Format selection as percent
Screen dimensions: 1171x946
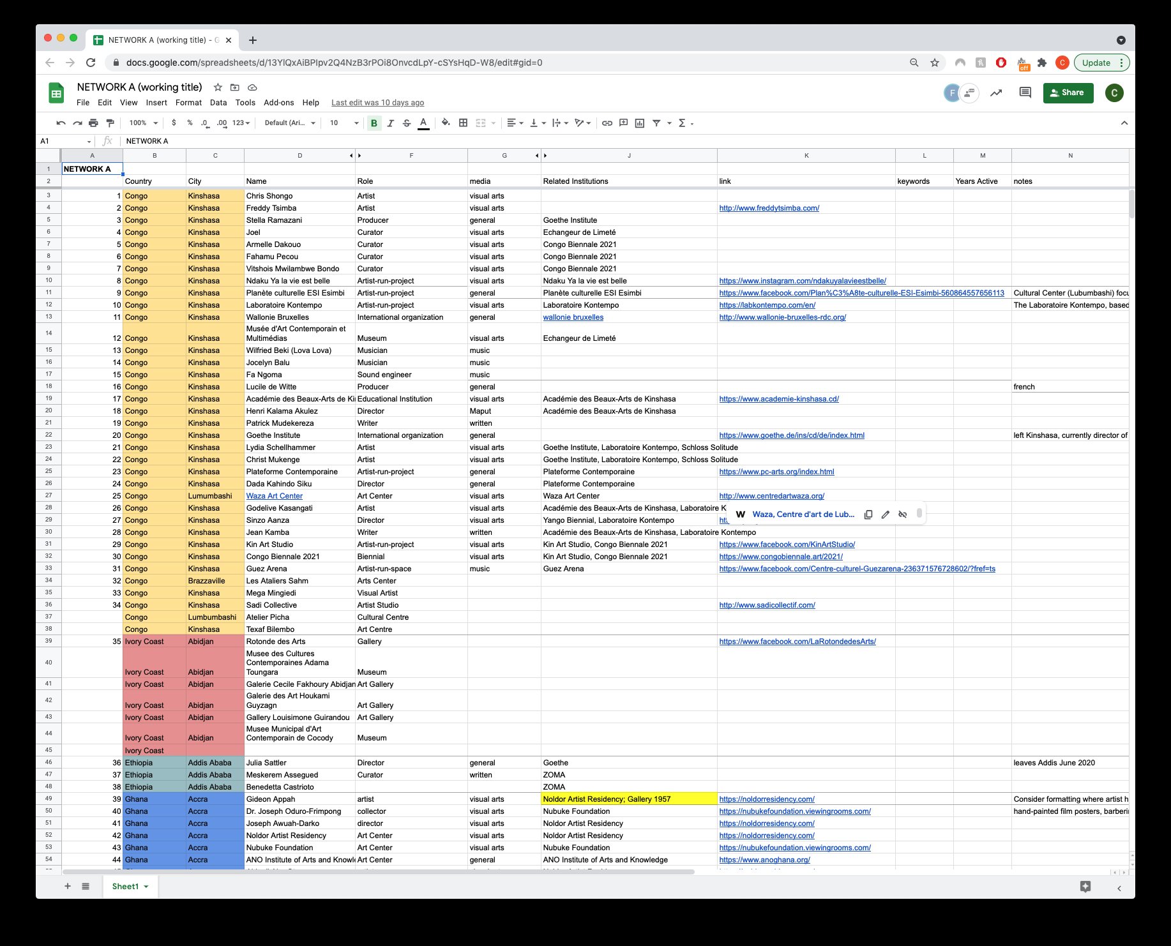[x=190, y=123]
